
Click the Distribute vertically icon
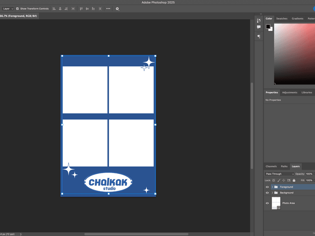point(73,9)
